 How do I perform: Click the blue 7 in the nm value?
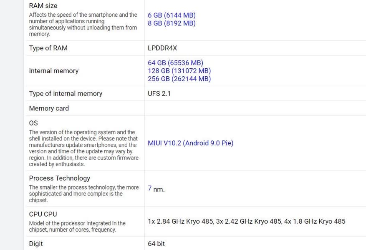tap(150, 188)
